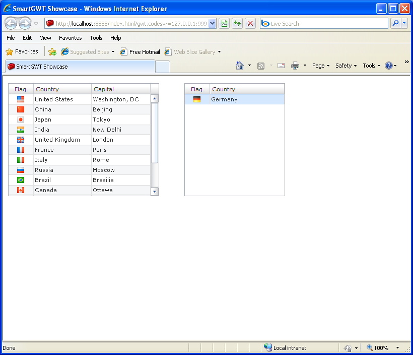
Task: Open the Free Hotmail link
Action: pos(140,52)
